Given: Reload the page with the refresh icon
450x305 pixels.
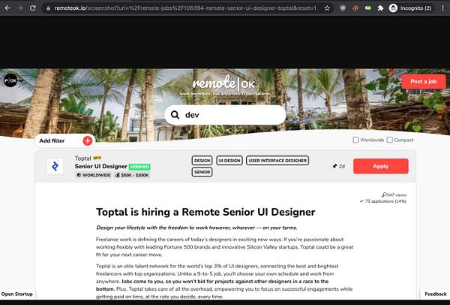Looking at the screenshot, I should click(33, 8).
